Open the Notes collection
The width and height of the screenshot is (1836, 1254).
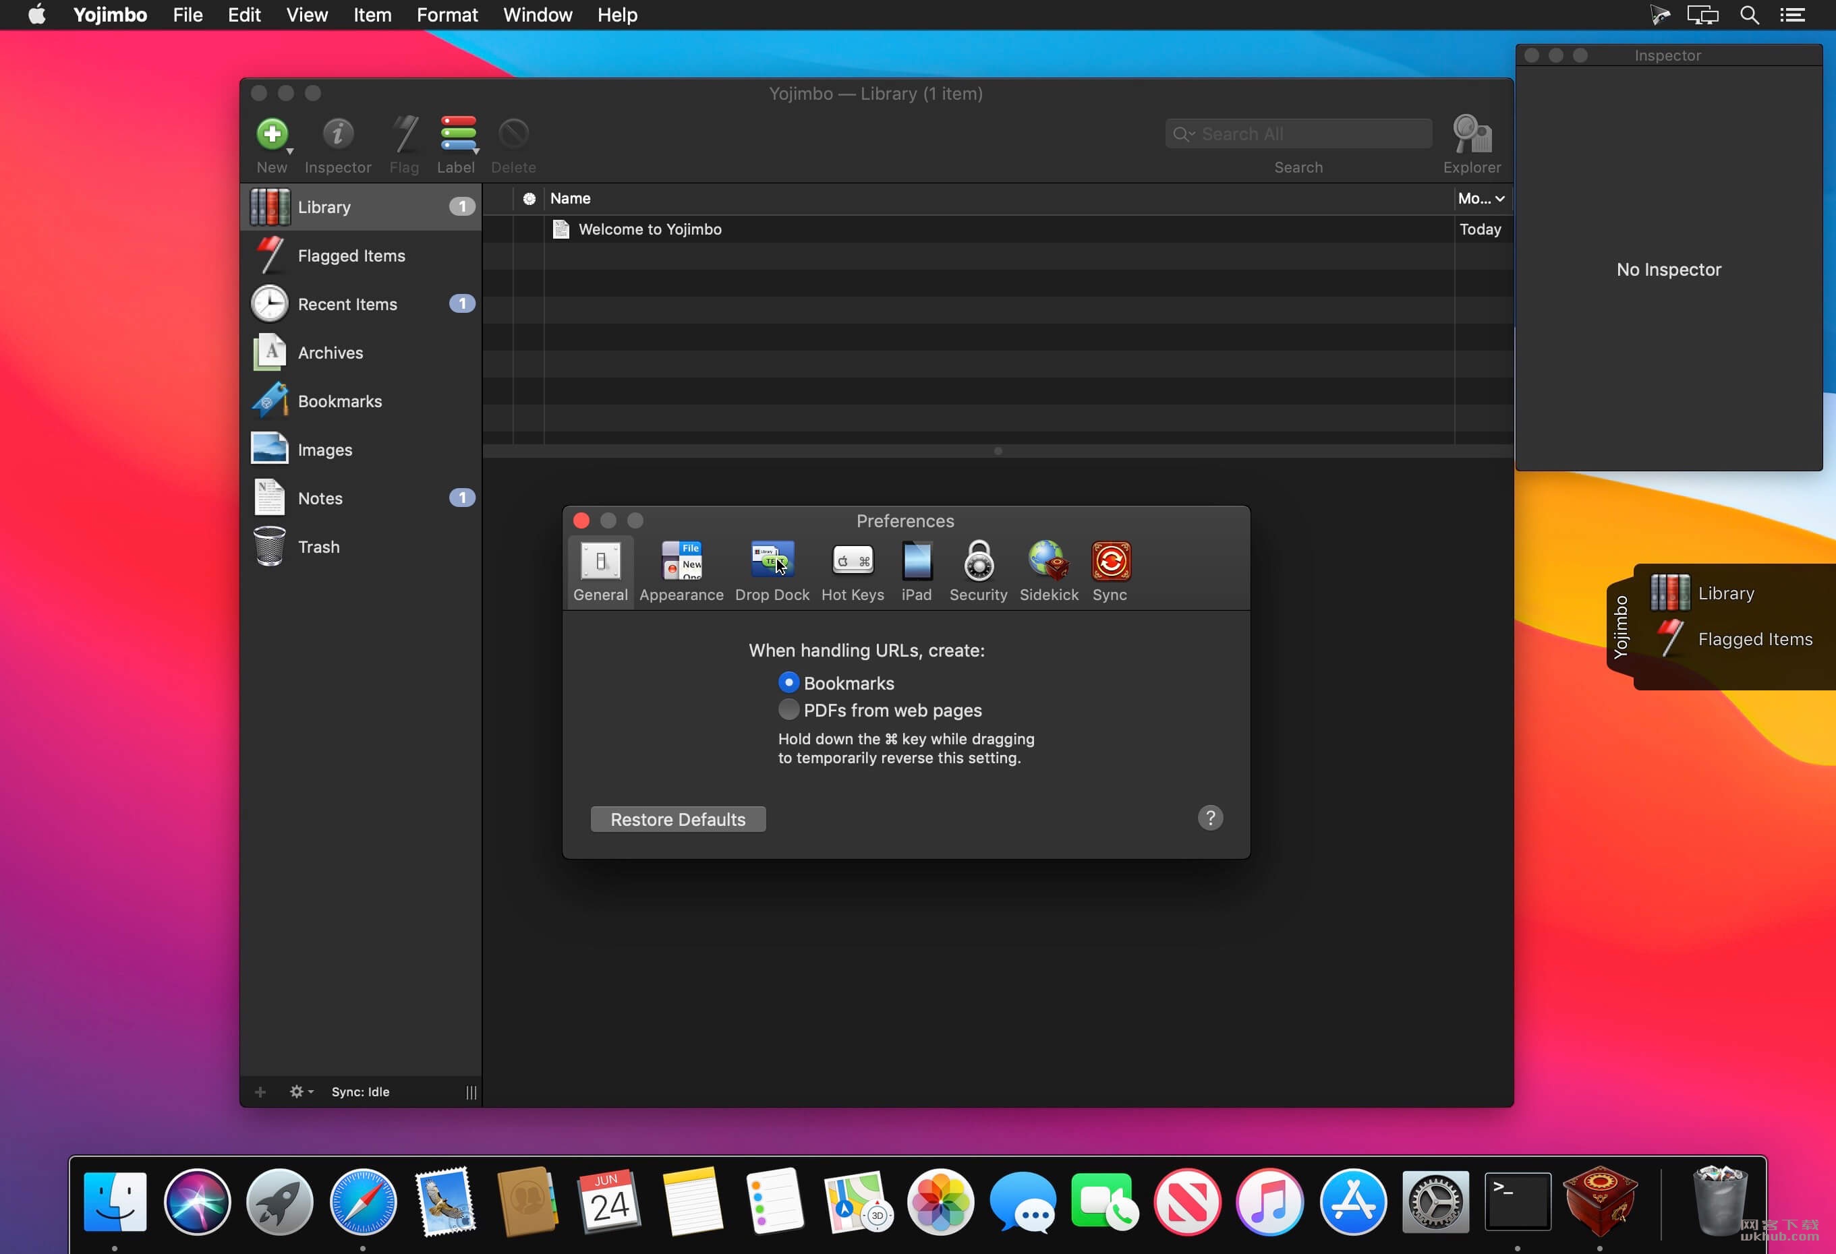[x=362, y=498]
